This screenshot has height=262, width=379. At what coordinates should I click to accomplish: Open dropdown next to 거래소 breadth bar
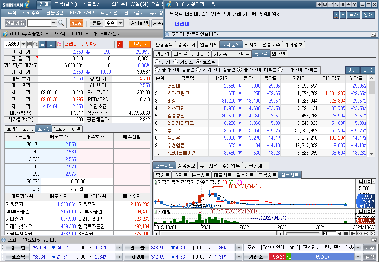click(x=358, y=257)
